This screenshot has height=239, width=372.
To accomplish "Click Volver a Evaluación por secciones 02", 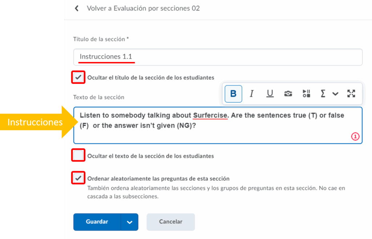I will [x=143, y=8].
